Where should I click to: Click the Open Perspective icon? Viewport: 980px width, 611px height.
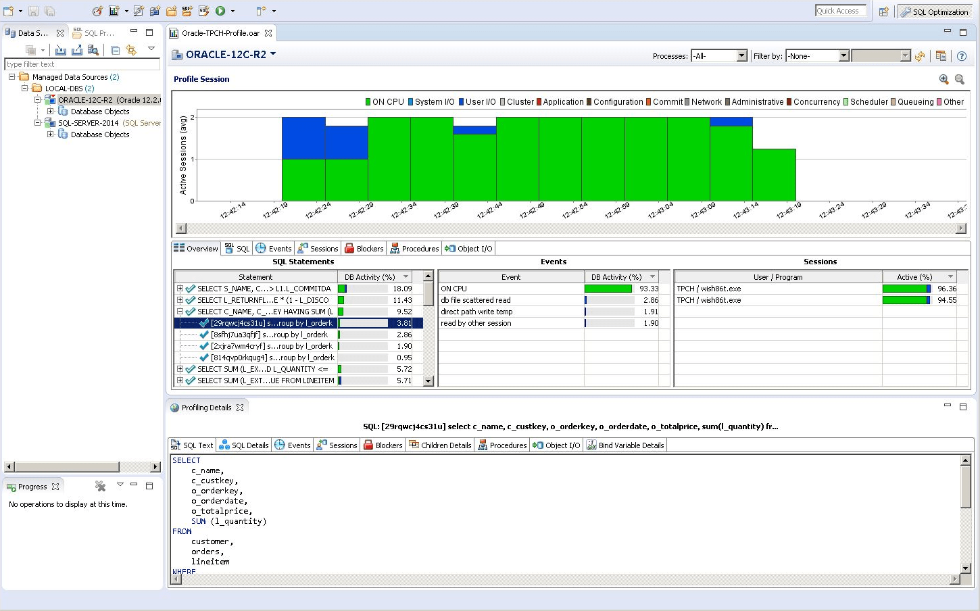pyautogui.click(x=884, y=11)
